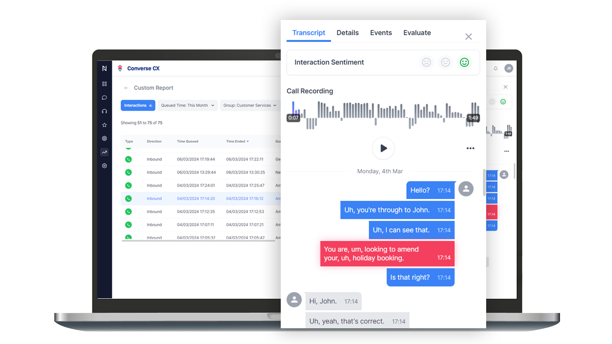Click the star favorites icon in the sidebar
This screenshot has width=612, height=344.
pos(104,125)
